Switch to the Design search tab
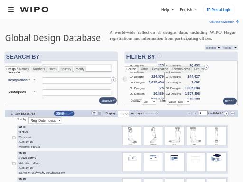The image size is (243, 182). coord(11,69)
